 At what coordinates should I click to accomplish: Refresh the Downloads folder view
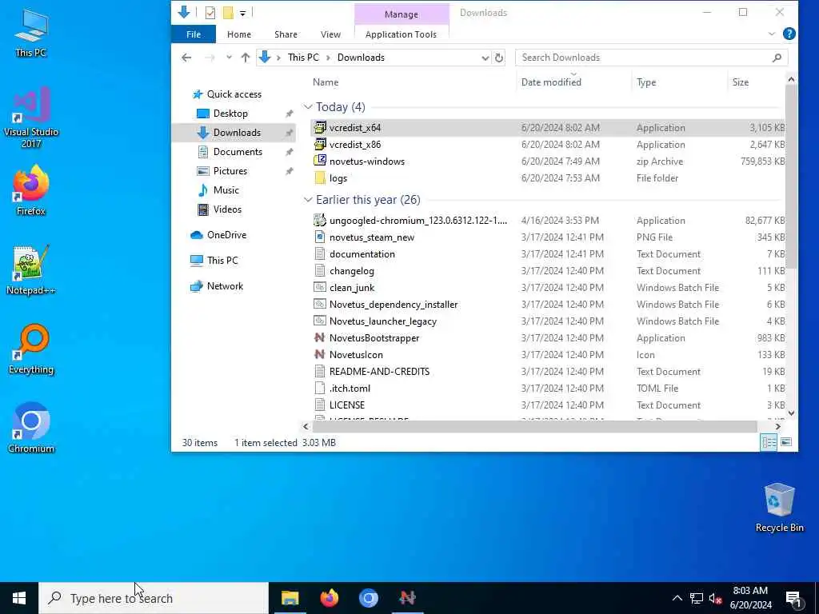tap(499, 58)
